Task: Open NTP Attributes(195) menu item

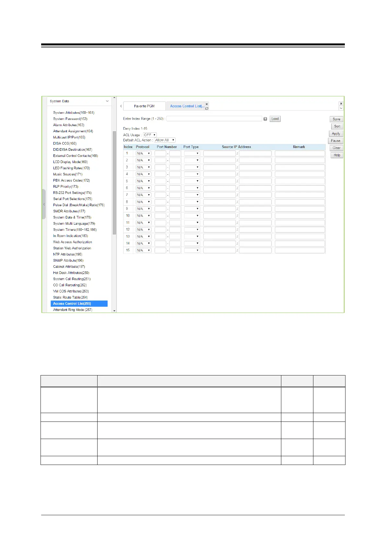Action: (68, 254)
